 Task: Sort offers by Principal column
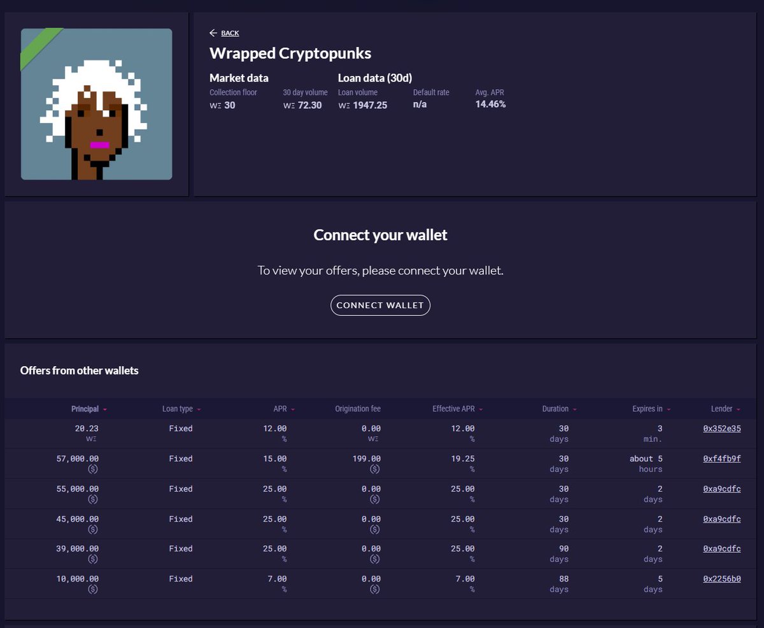[x=89, y=409]
